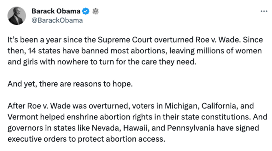Open the @BarackObama handle link
The width and height of the screenshot is (272, 151).
pyautogui.click(x=57, y=20)
